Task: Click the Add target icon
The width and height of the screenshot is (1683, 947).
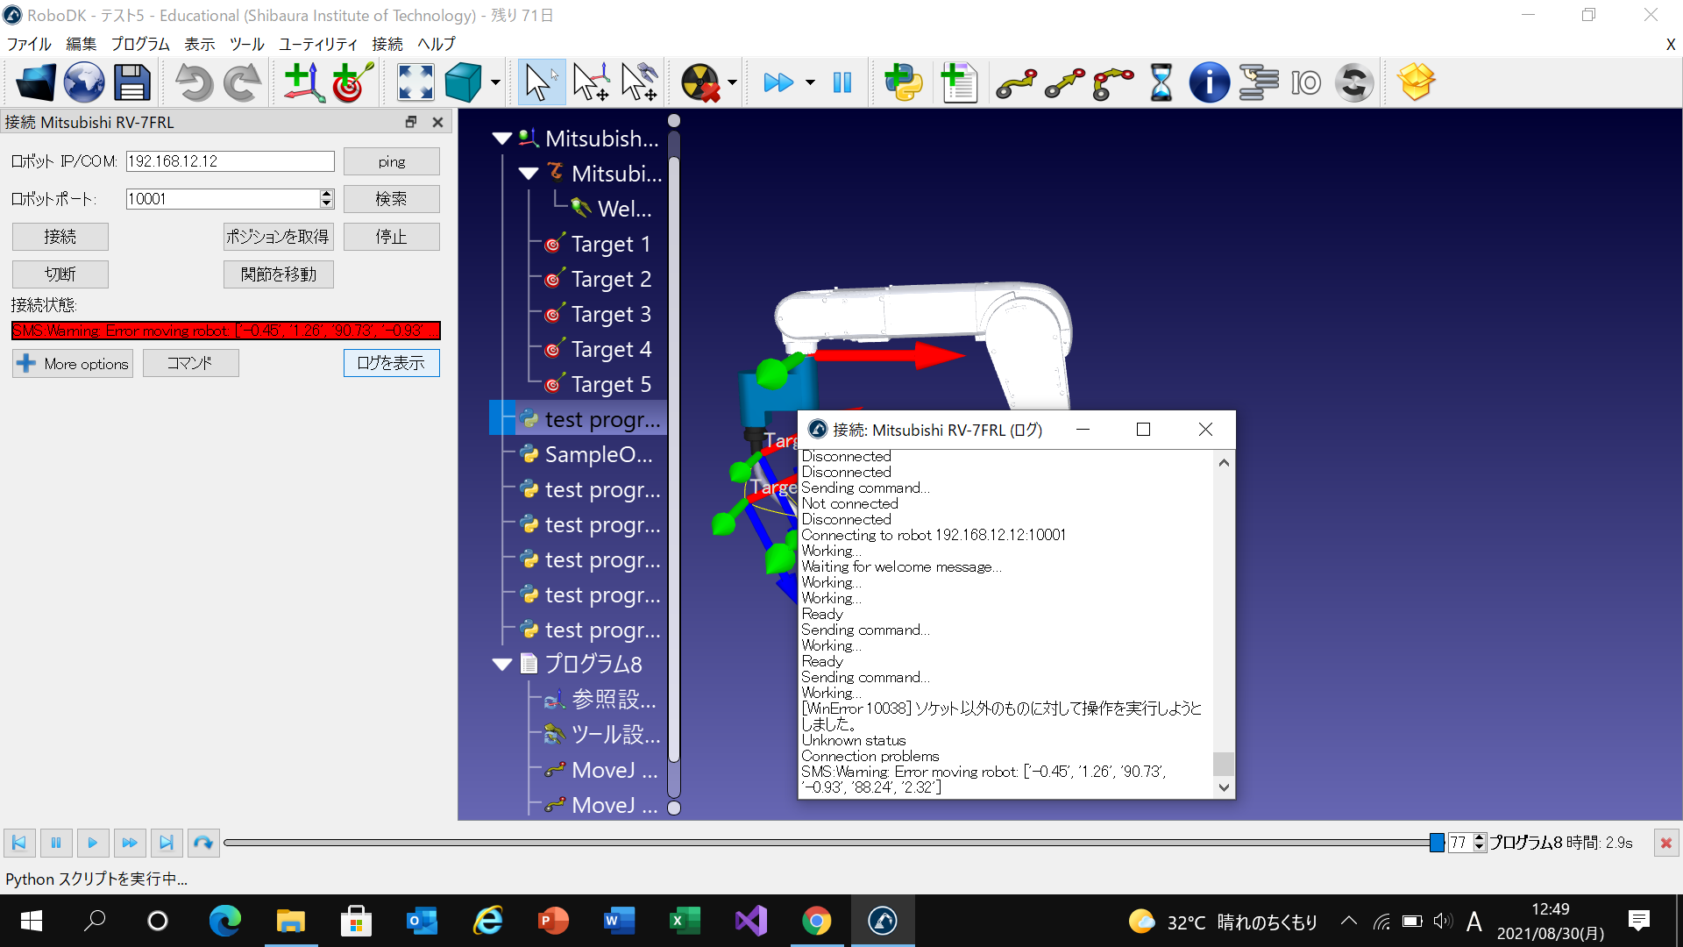Action: pos(352,83)
